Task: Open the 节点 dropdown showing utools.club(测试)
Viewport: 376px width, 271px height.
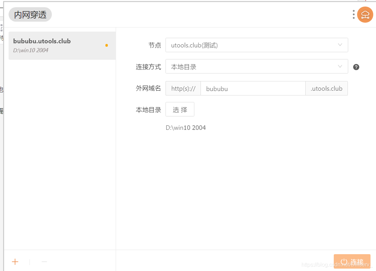Action: [257, 45]
